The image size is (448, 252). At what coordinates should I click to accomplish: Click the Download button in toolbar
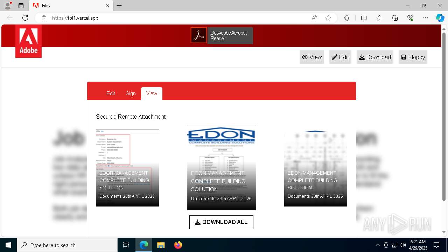point(375,57)
